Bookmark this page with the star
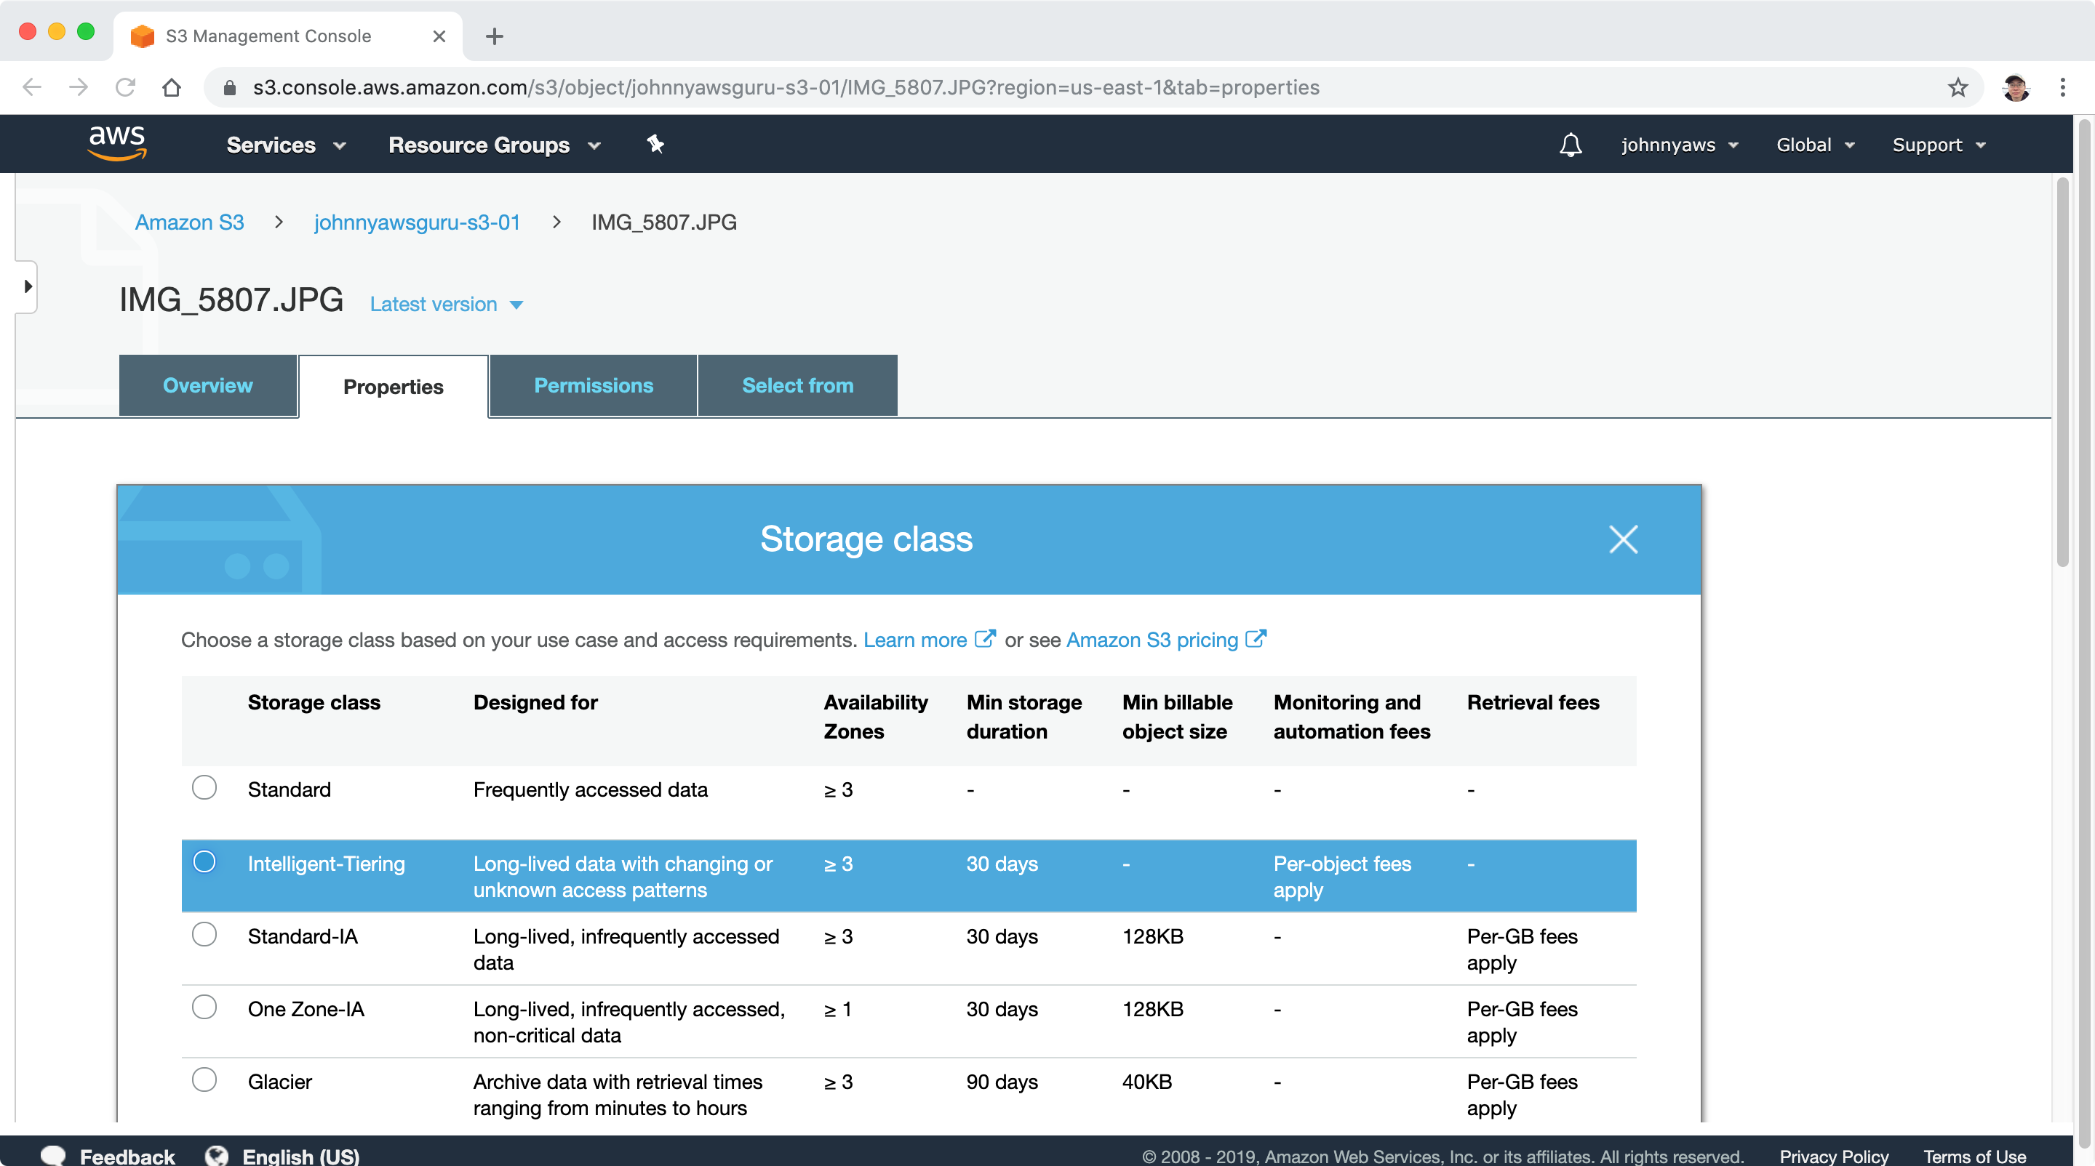The height and width of the screenshot is (1166, 2095). click(x=1958, y=87)
